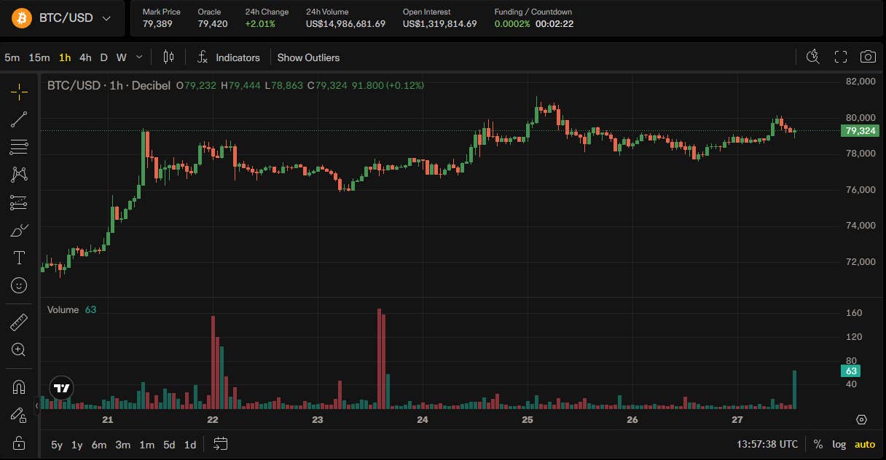
Task: Click the Mark Price value 79,389
Action: click(x=157, y=24)
